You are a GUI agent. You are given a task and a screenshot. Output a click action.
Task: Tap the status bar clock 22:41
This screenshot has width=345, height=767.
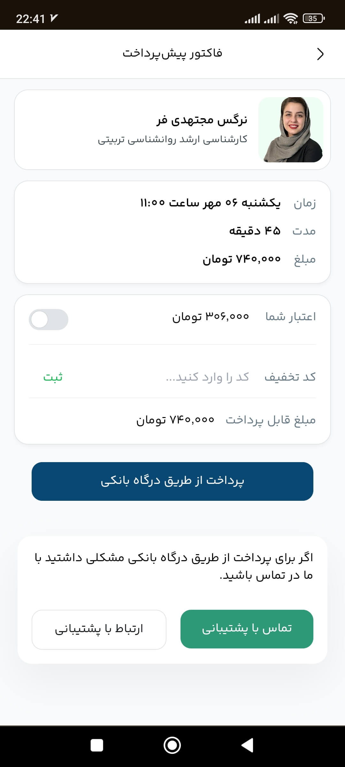click(x=30, y=19)
